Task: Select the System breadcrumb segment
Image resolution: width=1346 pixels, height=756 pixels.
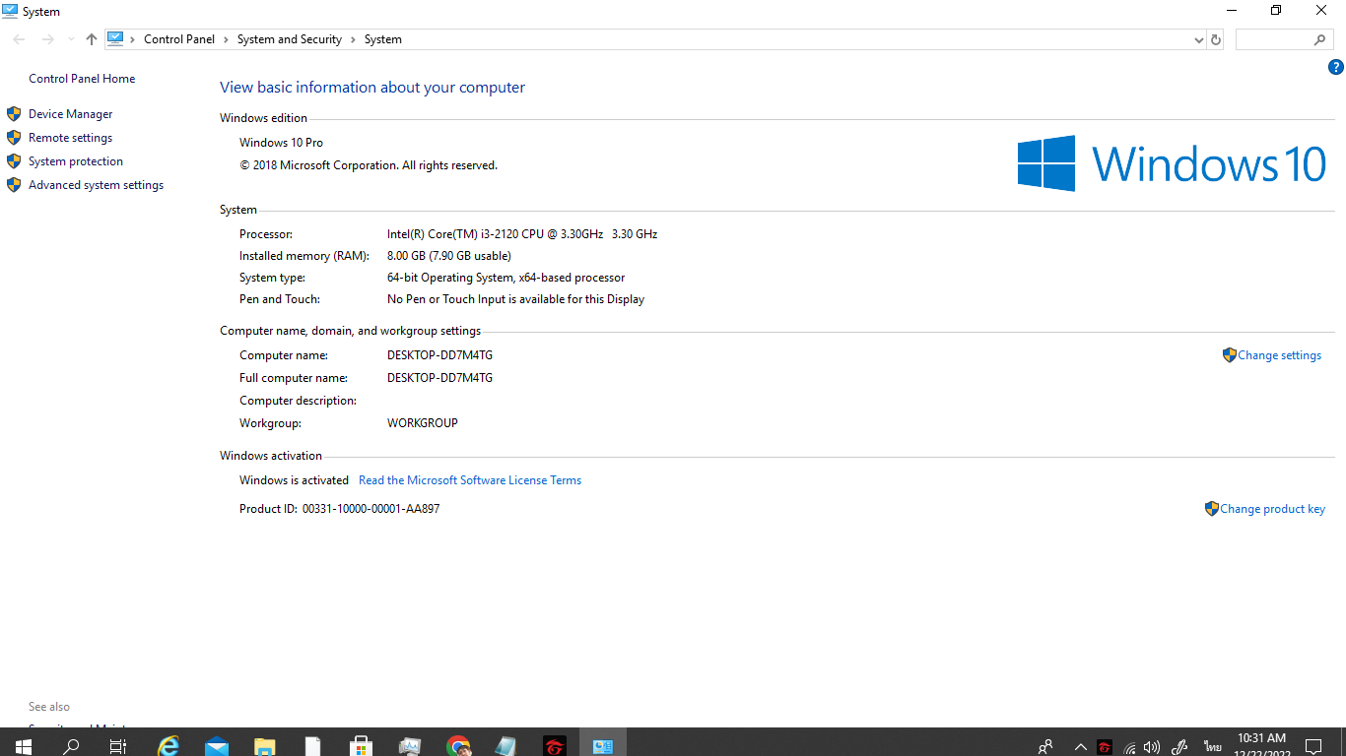Action: (383, 39)
